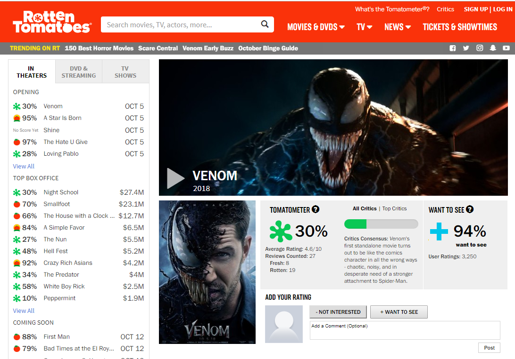Post a comment with the Post button

(489, 348)
